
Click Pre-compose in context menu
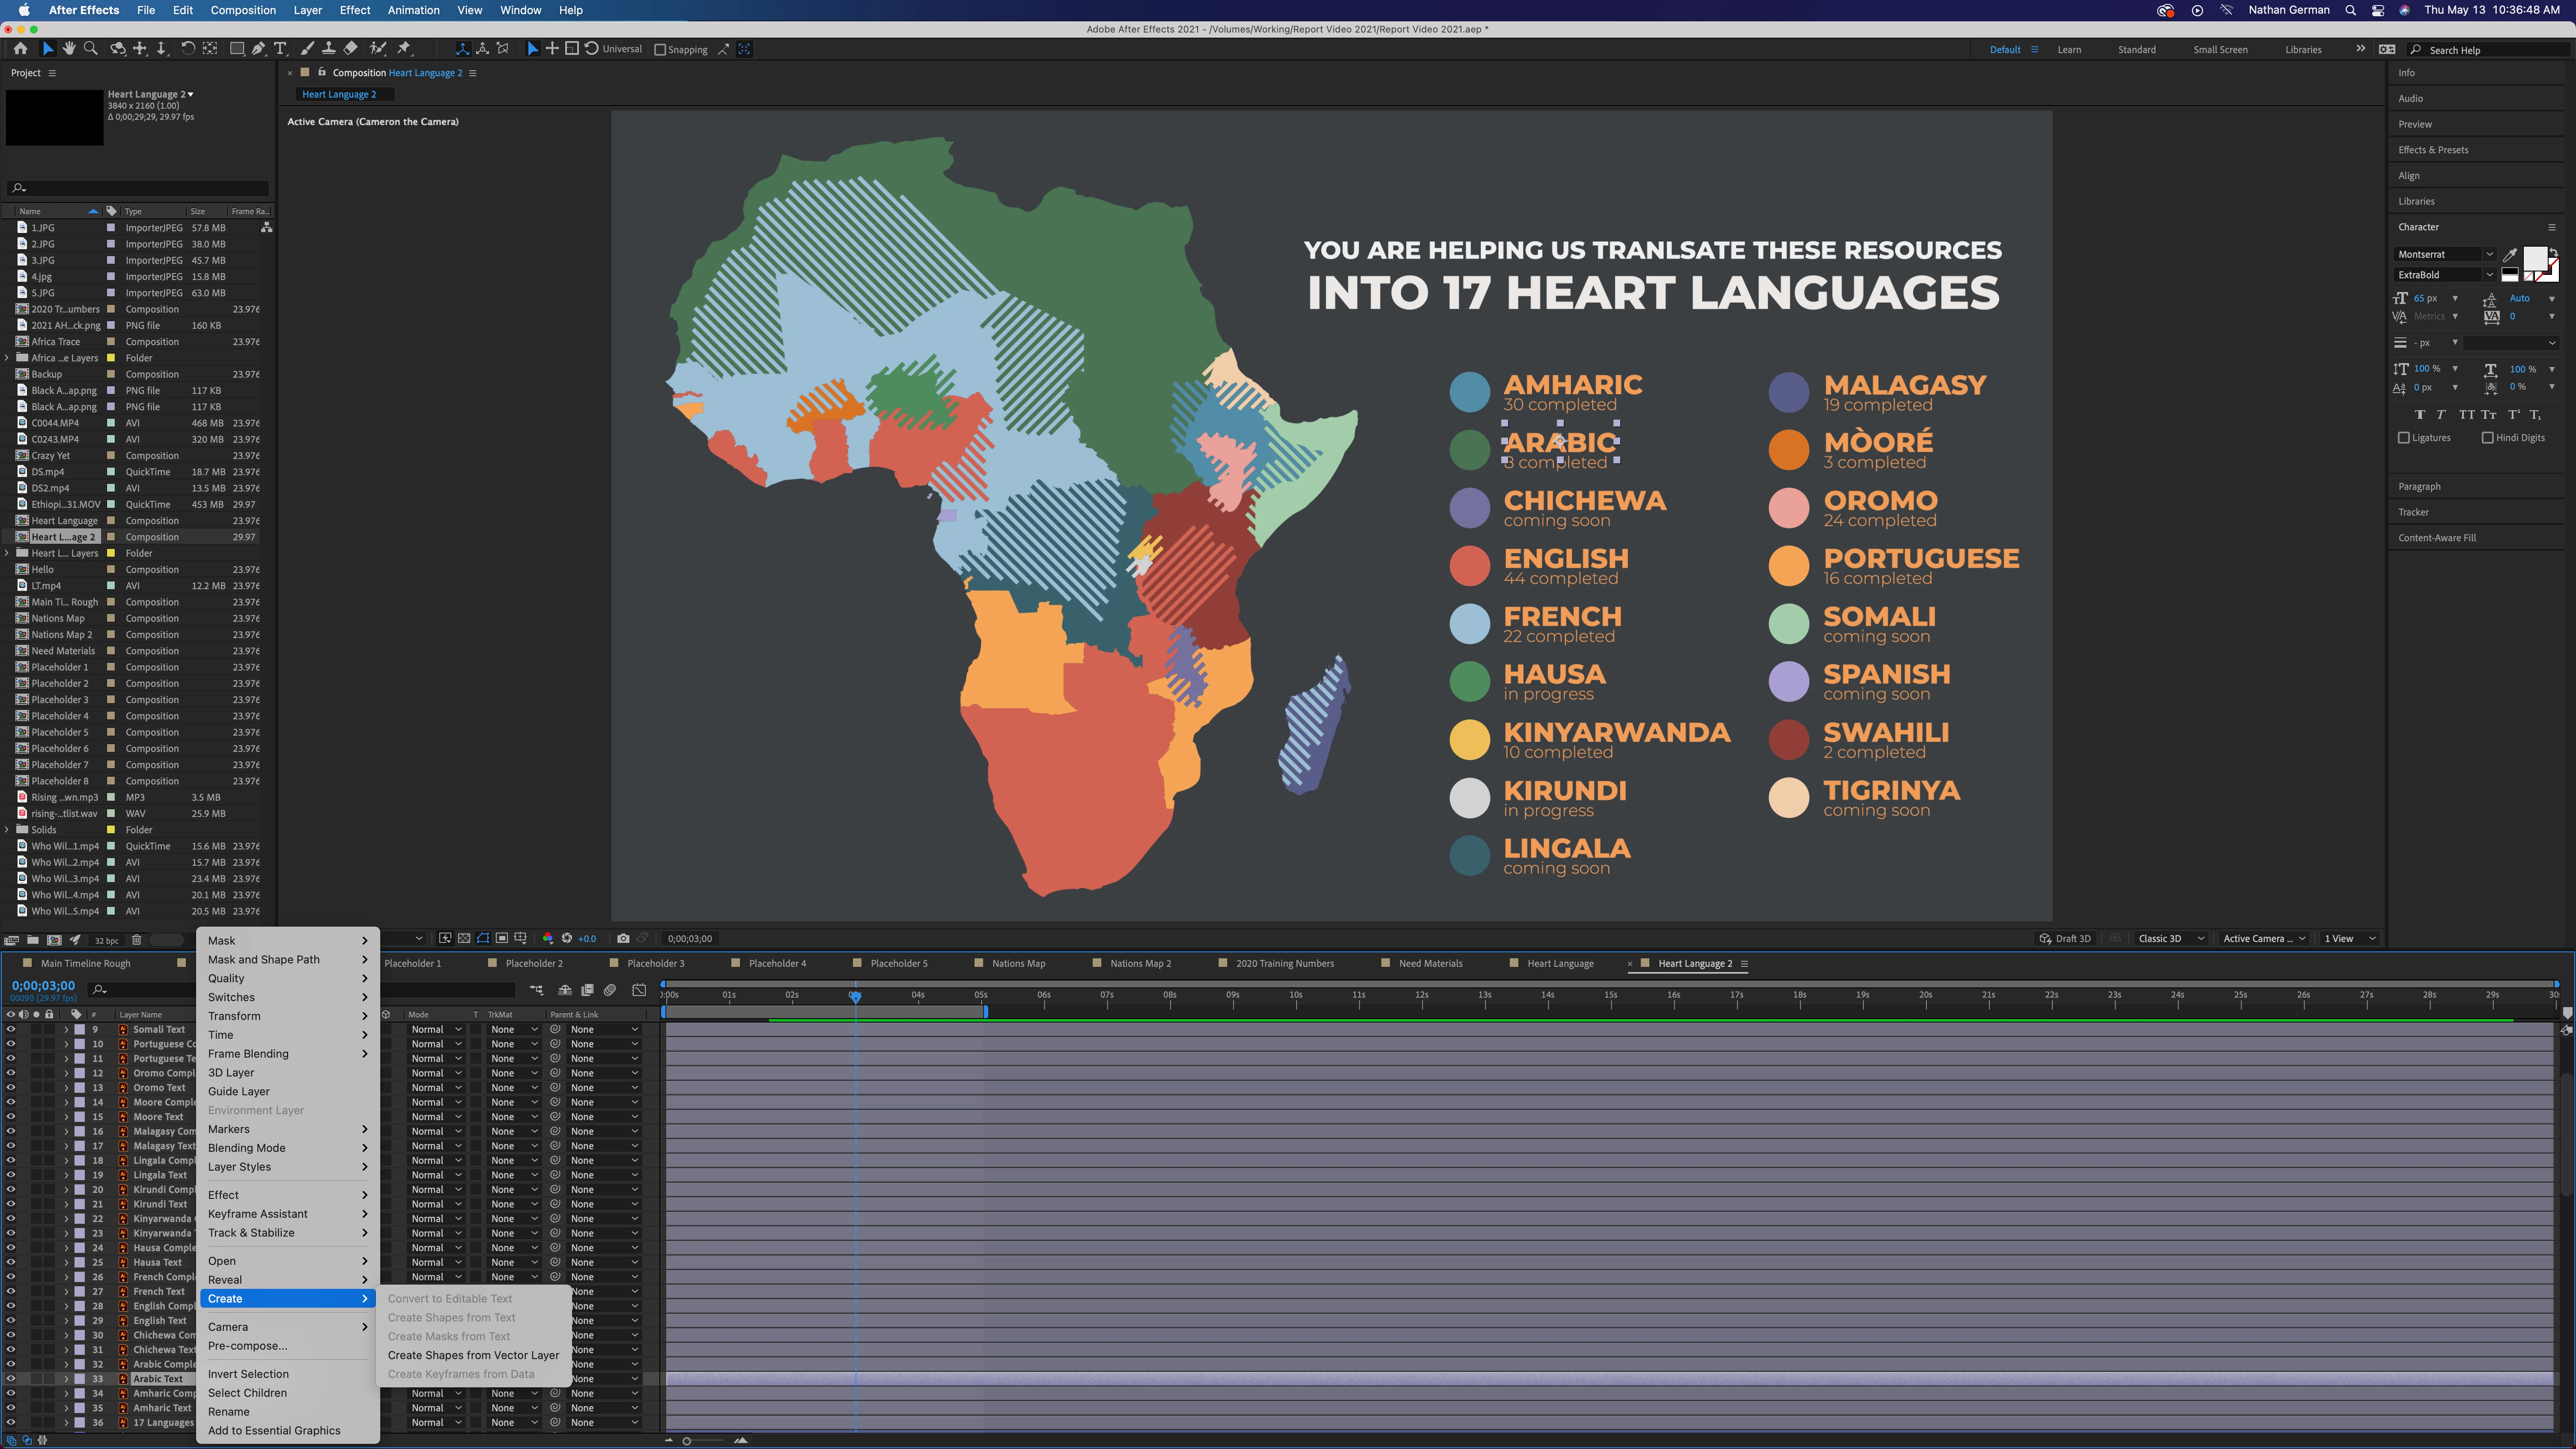247,1346
